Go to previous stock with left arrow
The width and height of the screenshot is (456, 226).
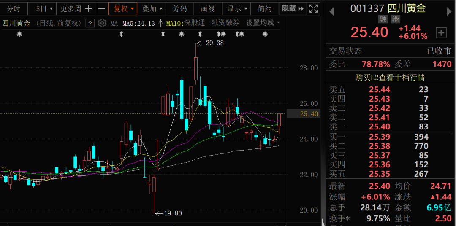332,11
